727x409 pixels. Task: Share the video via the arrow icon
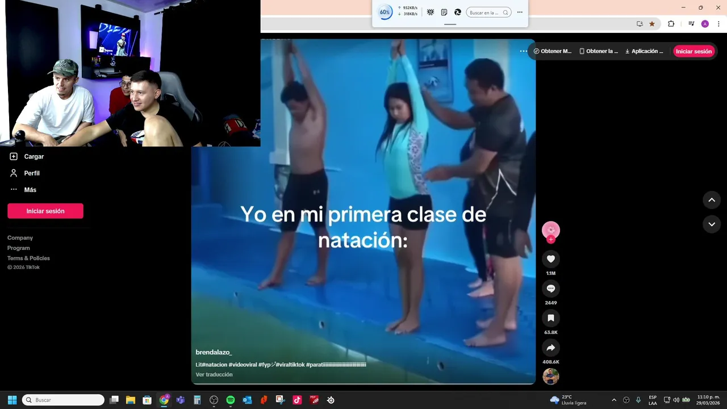(x=550, y=348)
